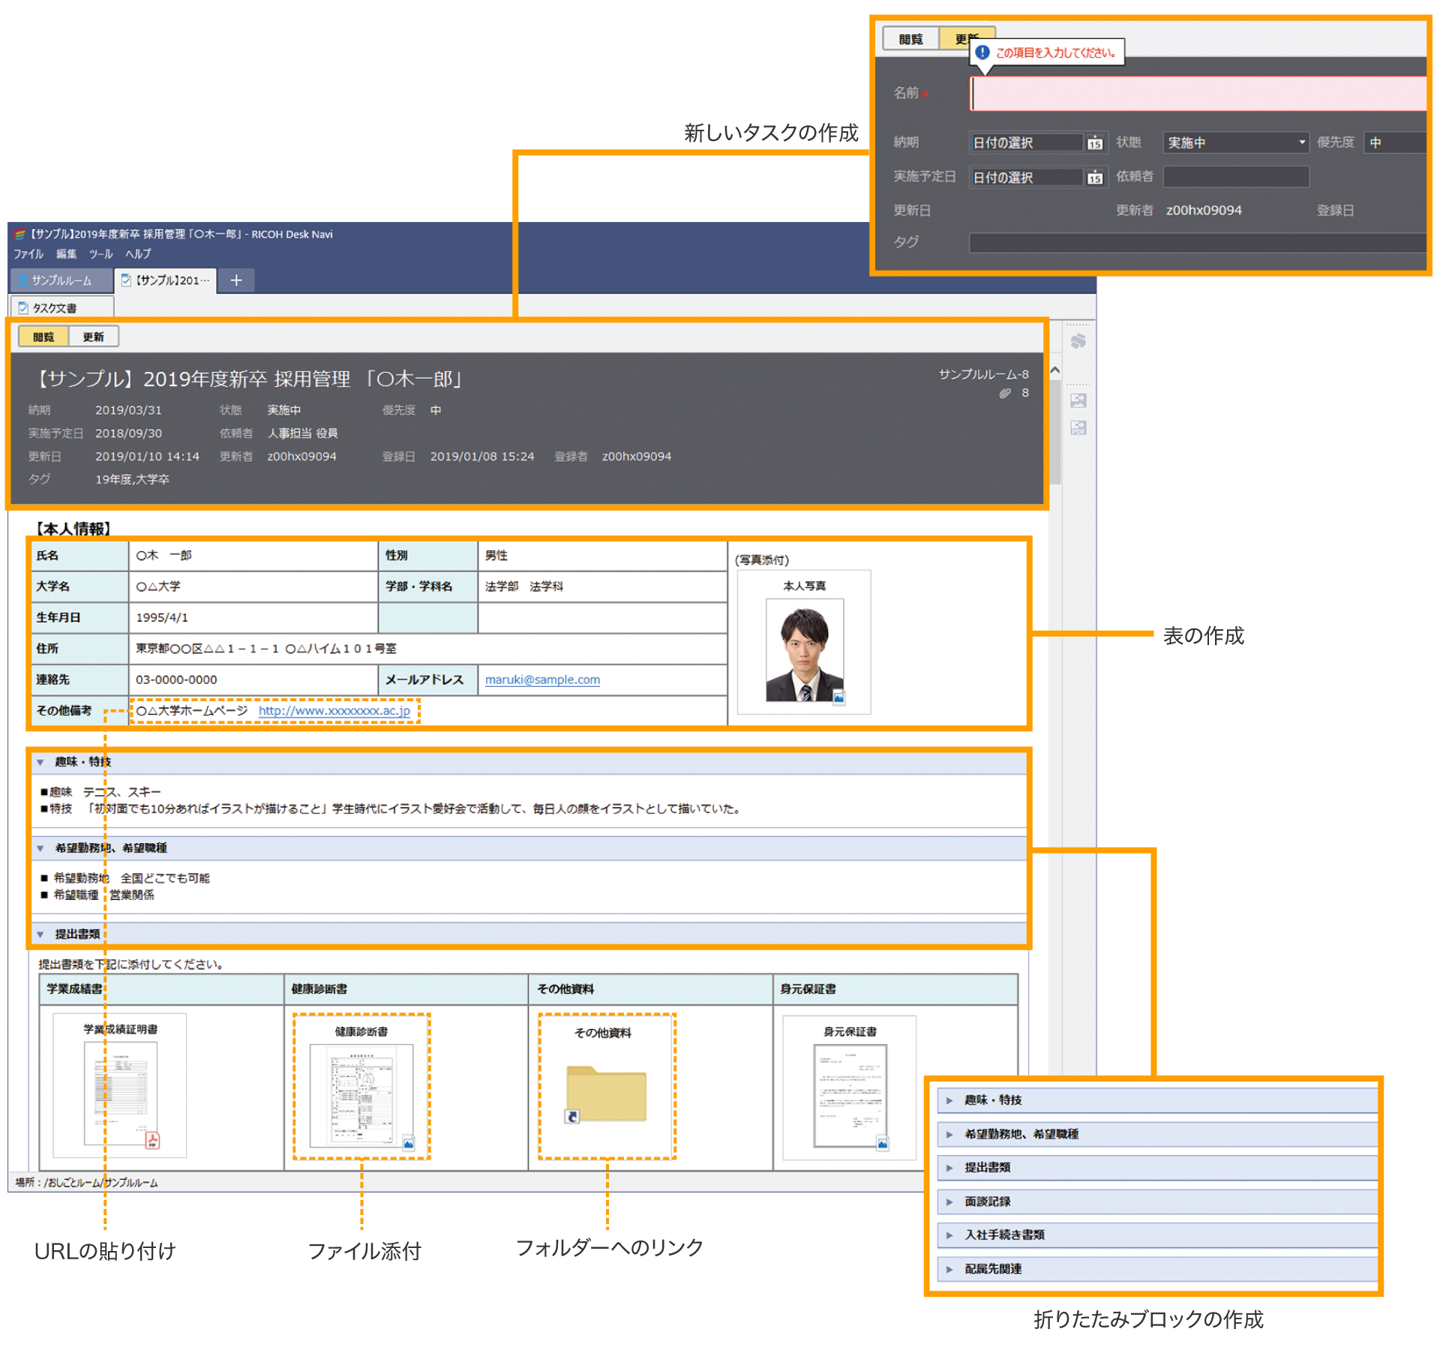Click the scroll-up arrow of header scrollbar
The height and width of the screenshot is (1350, 1440).
[1055, 370]
